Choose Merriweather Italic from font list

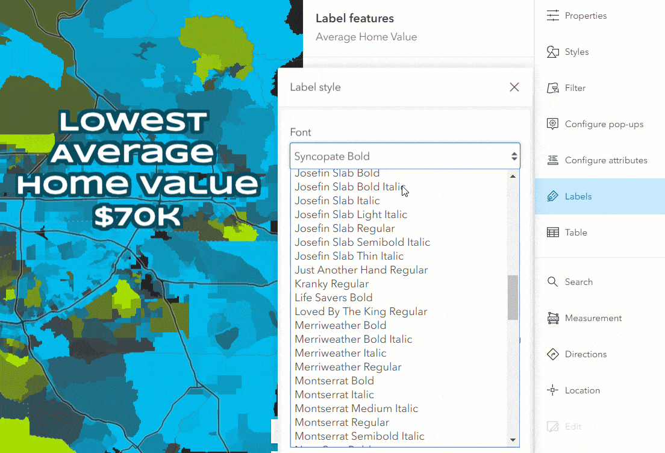(340, 353)
